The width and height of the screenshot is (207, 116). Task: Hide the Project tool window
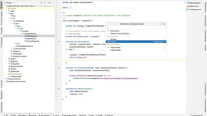click(53, 3)
